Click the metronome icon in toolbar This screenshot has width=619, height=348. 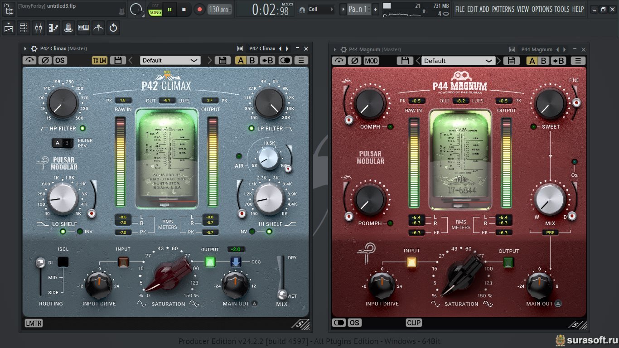(98, 28)
